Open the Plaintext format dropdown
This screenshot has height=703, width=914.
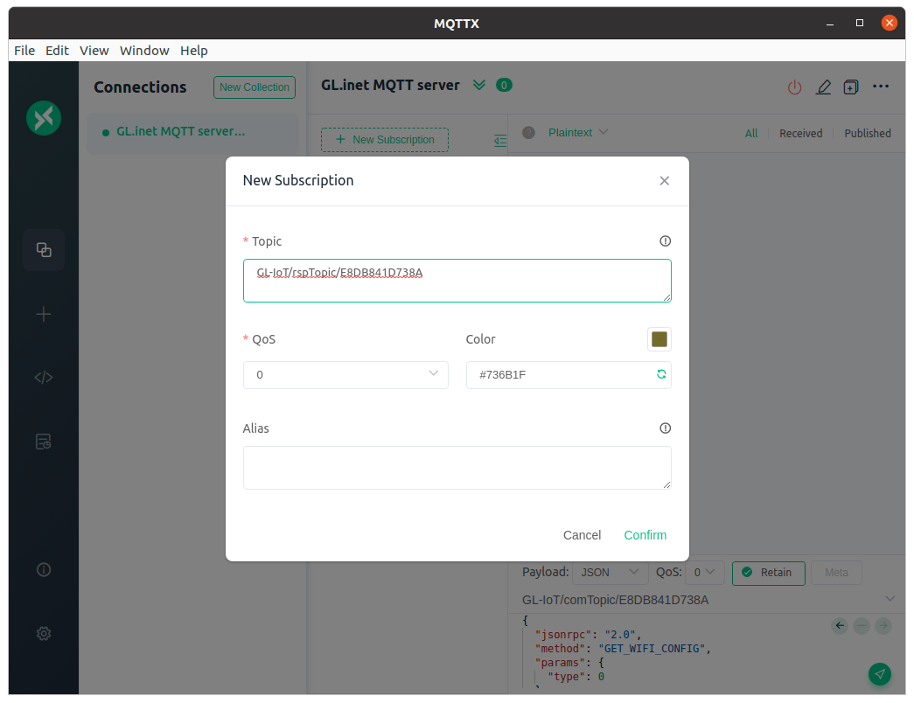click(578, 132)
